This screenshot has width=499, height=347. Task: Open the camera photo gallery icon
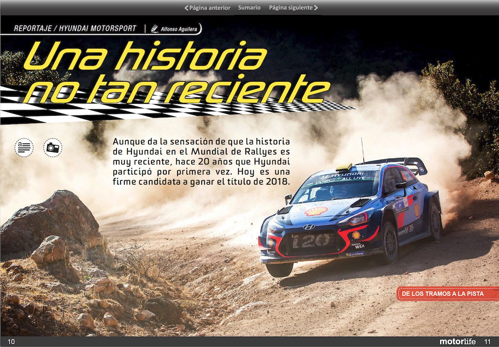(53, 147)
